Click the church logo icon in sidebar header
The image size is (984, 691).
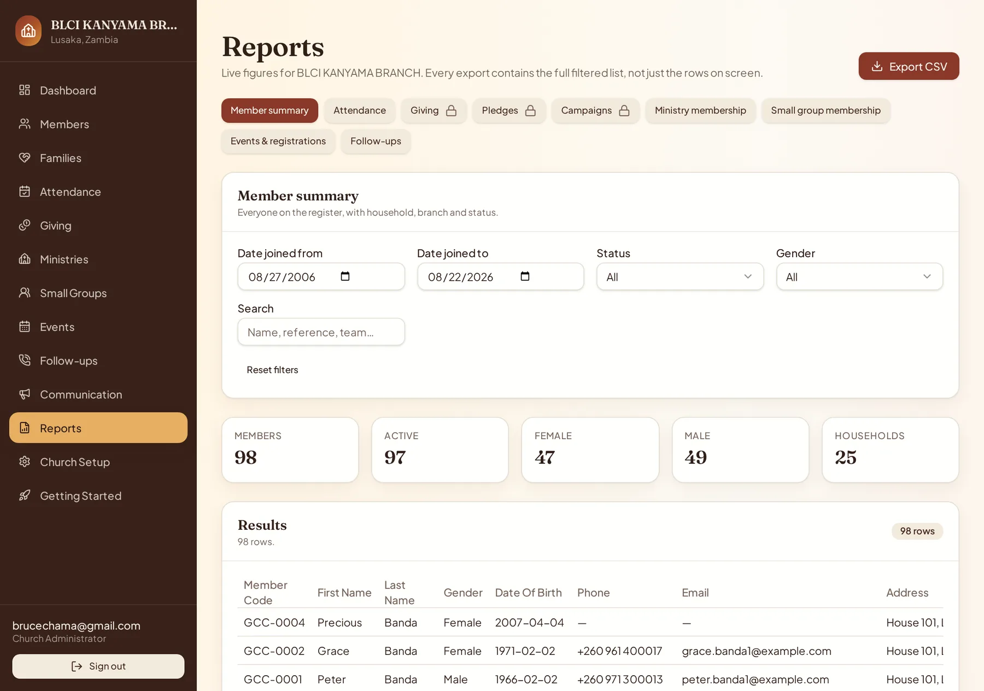tap(28, 31)
